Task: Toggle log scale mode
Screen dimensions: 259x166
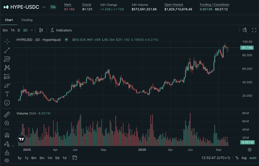Action: pos(244,158)
